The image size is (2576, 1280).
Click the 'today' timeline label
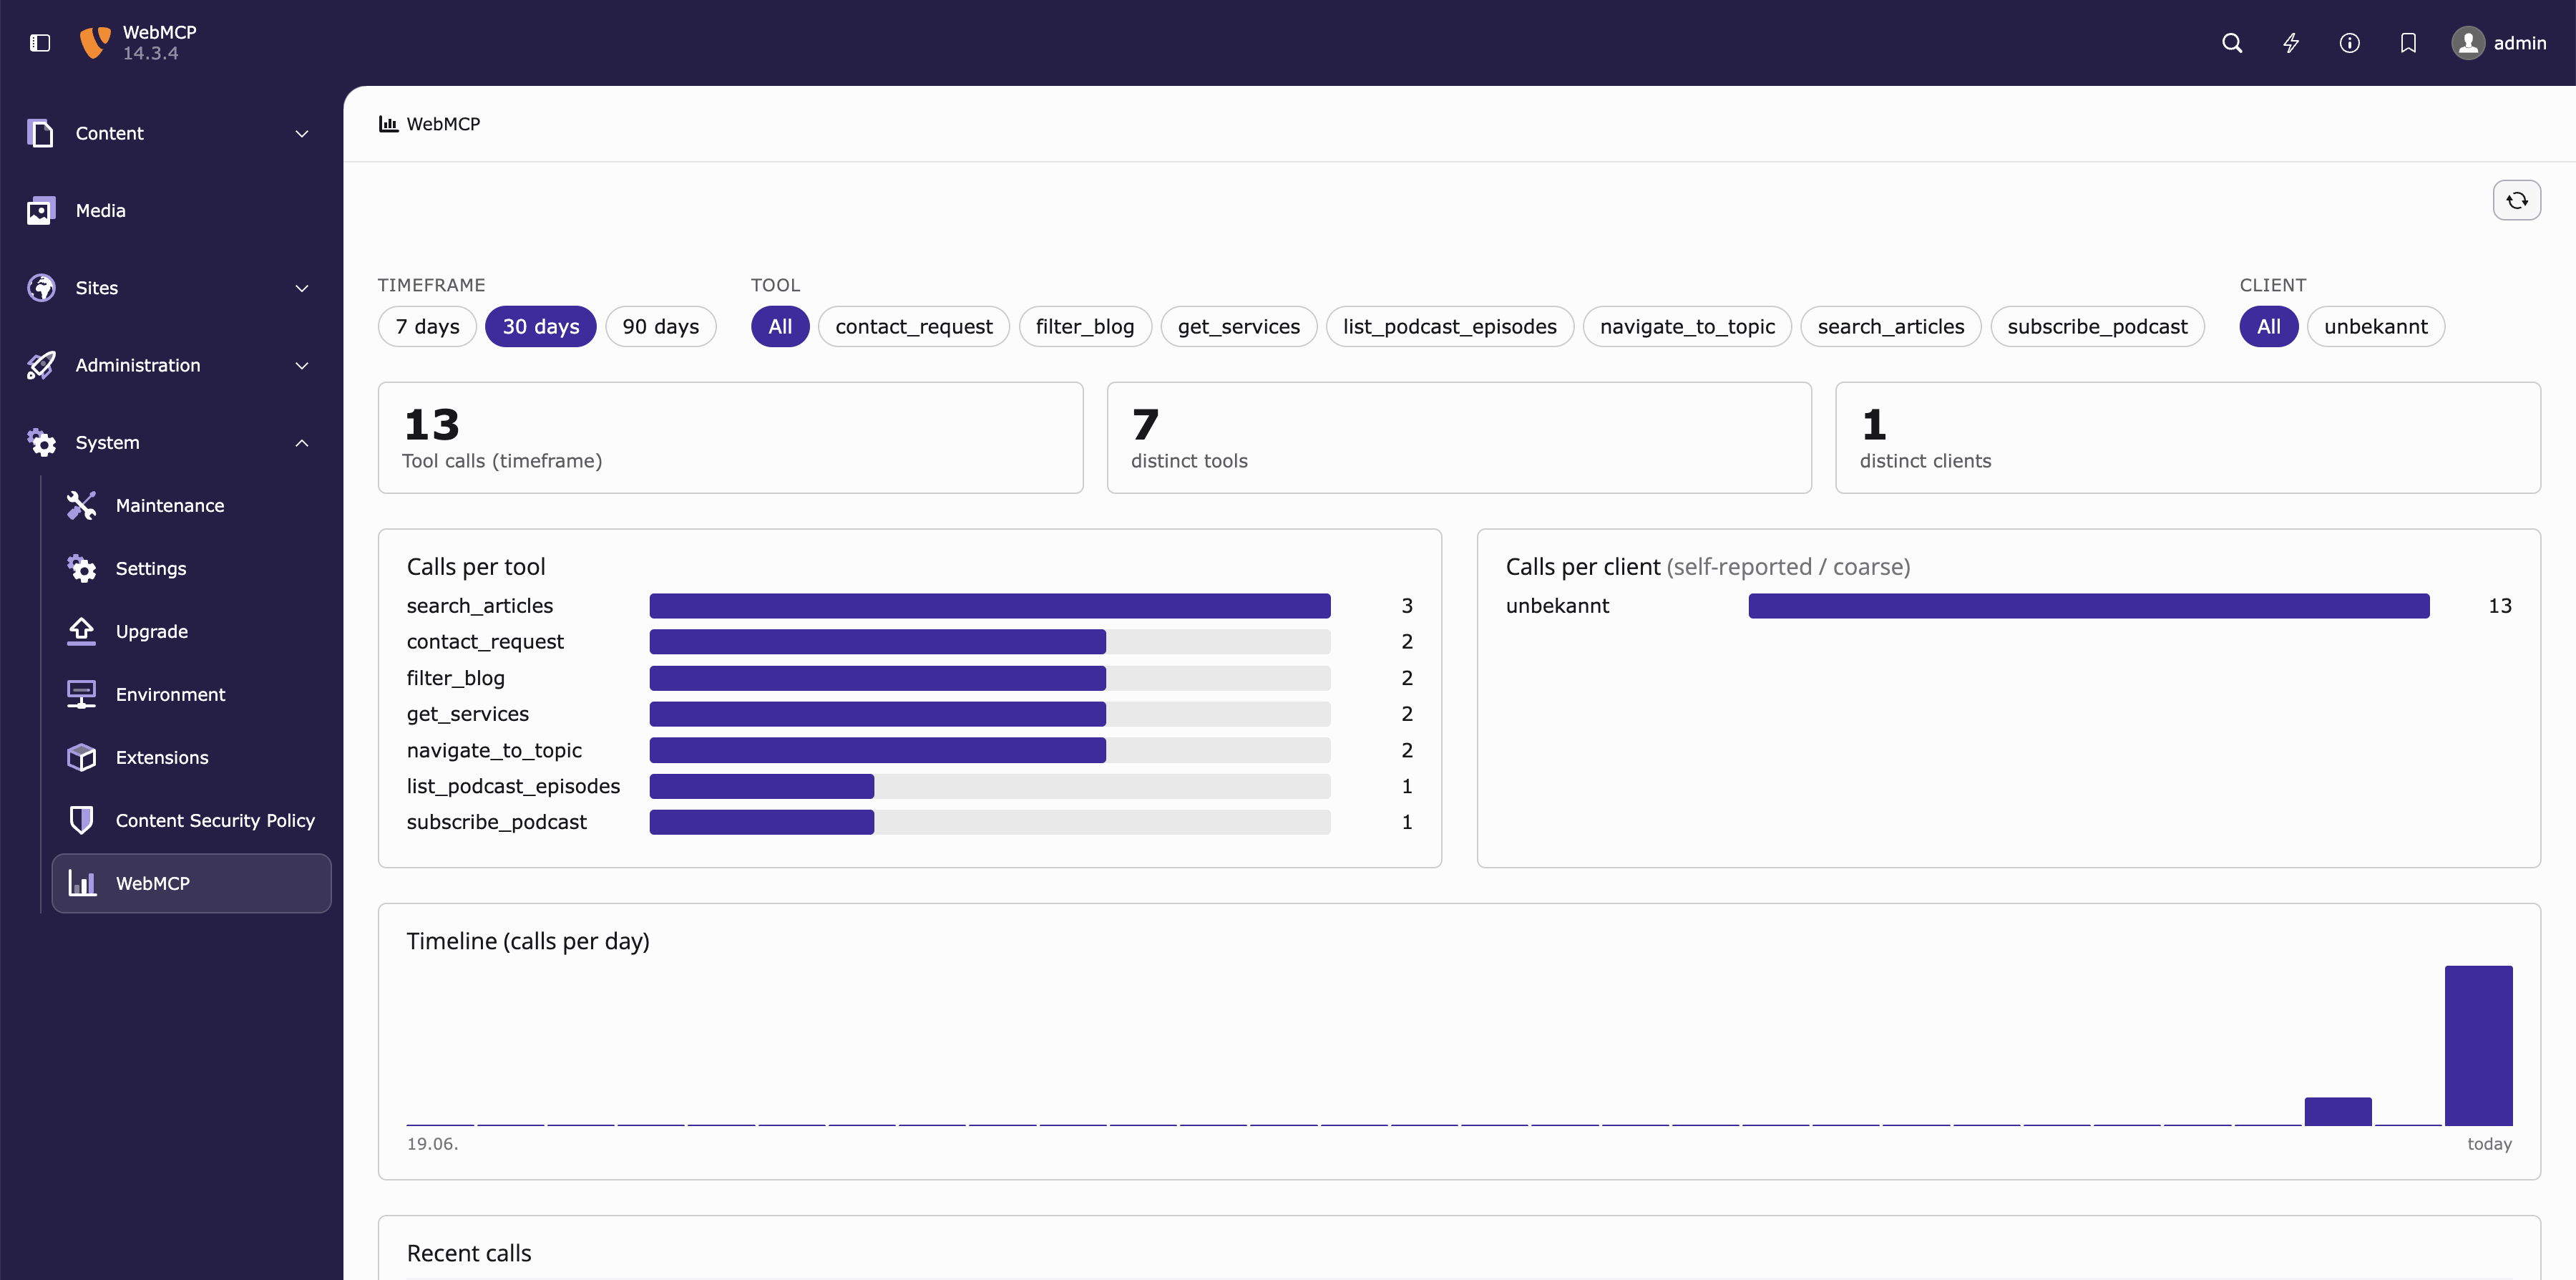(2490, 1144)
